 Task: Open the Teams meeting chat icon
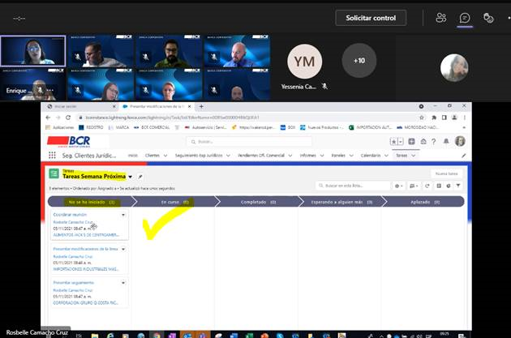tap(465, 18)
